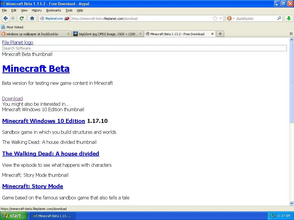Click the status bar URL text
294x220 pixels.
point(34,209)
